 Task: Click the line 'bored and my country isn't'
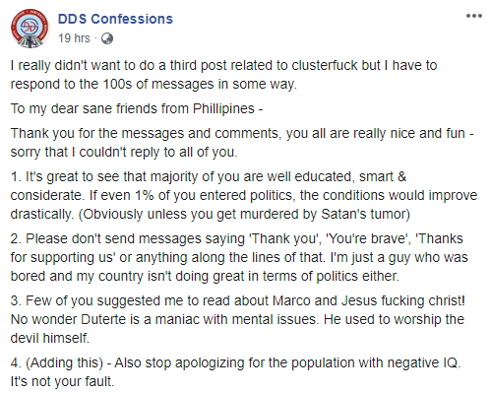pyautogui.click(x=205, y=276)
